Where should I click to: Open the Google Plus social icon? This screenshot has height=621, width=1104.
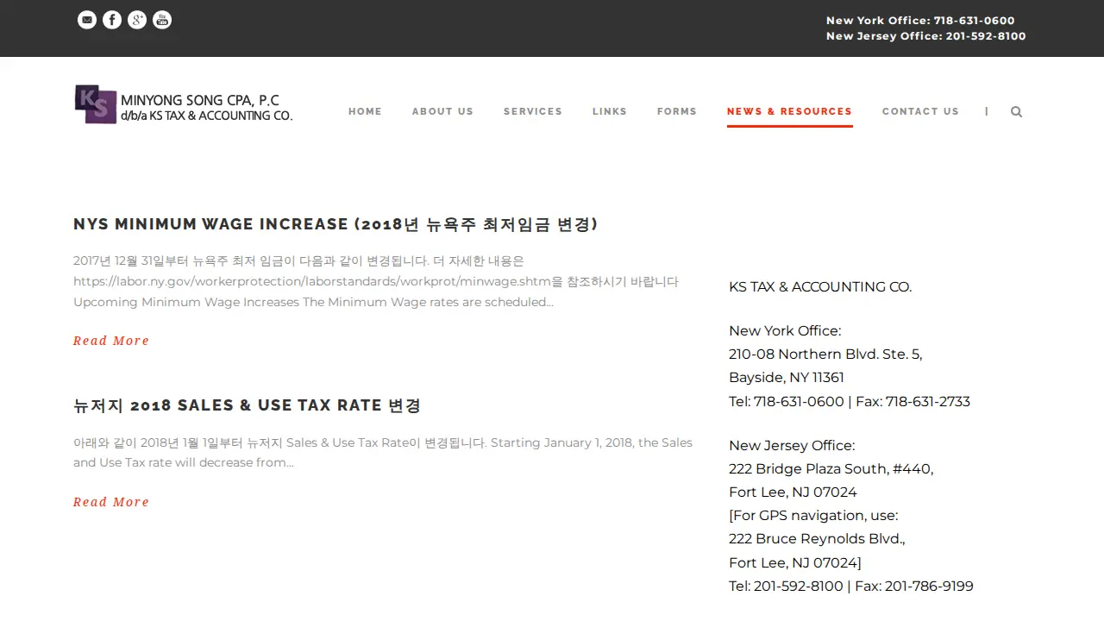pos(137,20)
